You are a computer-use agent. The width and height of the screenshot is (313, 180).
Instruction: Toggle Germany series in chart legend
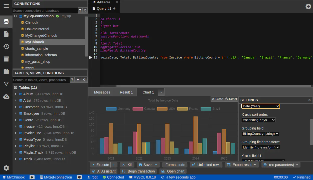pyautogui.click(x=118, y=109)
